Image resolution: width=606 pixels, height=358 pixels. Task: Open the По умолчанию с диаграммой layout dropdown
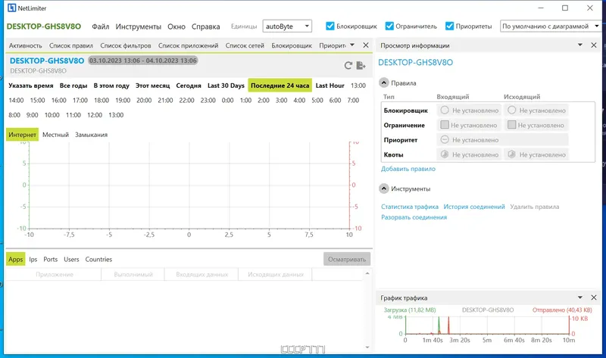[551, 26]
